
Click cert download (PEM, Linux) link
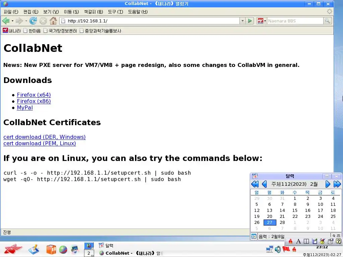click(40, 143)
